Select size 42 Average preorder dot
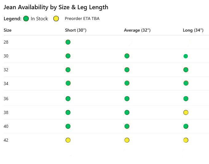 click(127, 140)
